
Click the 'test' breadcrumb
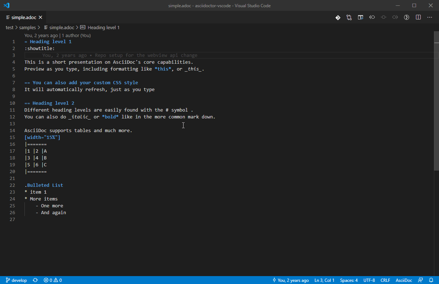tap(9, 27)
